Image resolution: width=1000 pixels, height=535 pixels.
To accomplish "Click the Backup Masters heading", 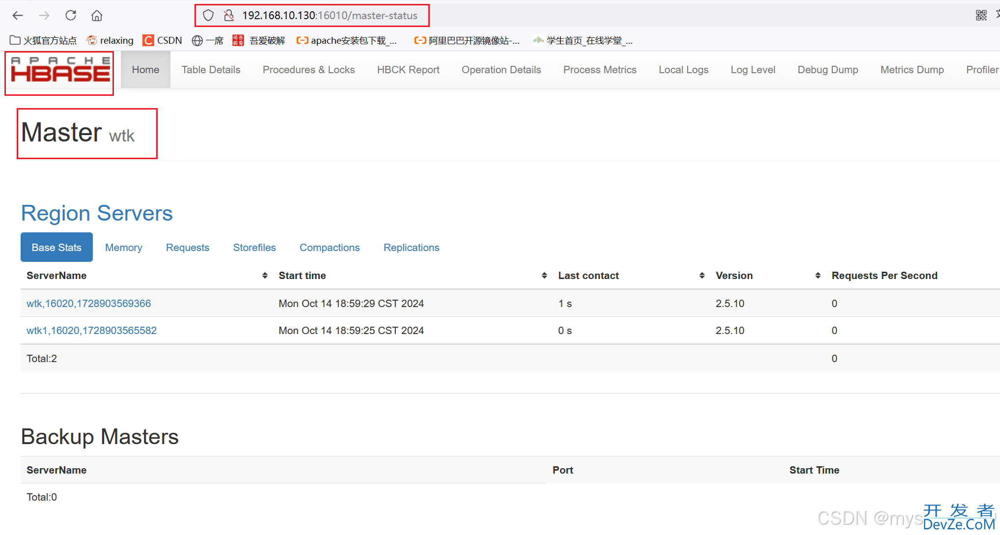I will 100,437.
